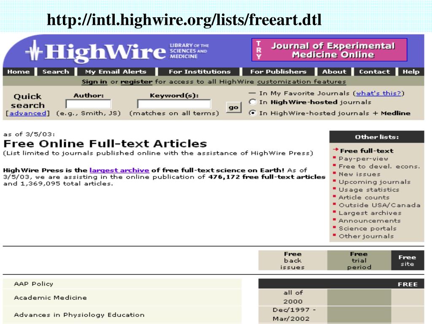This screenshot has width=432, height=324.
Task: Open the largest archive link
Action: pos(119,170)
